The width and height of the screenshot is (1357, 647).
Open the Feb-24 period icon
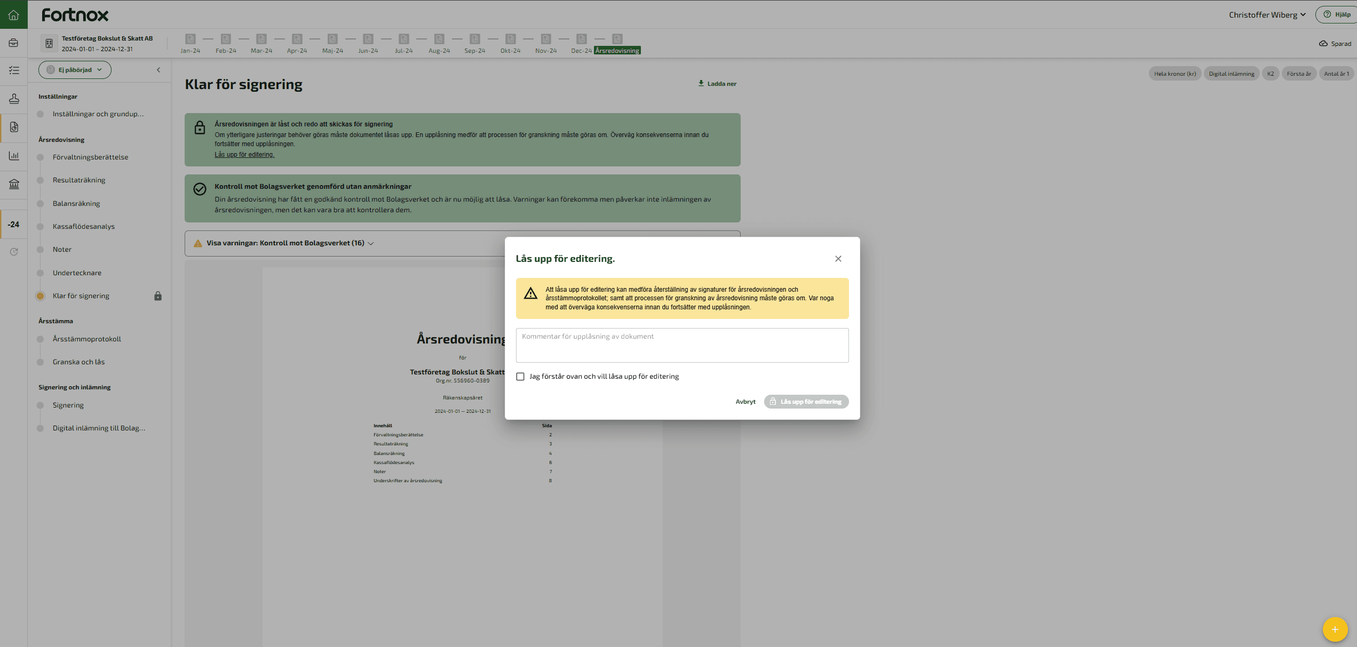(x=226, y=39)
